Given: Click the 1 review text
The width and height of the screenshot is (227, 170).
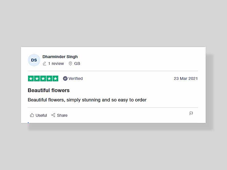Looking at the screenshot, I should point(56,63).
